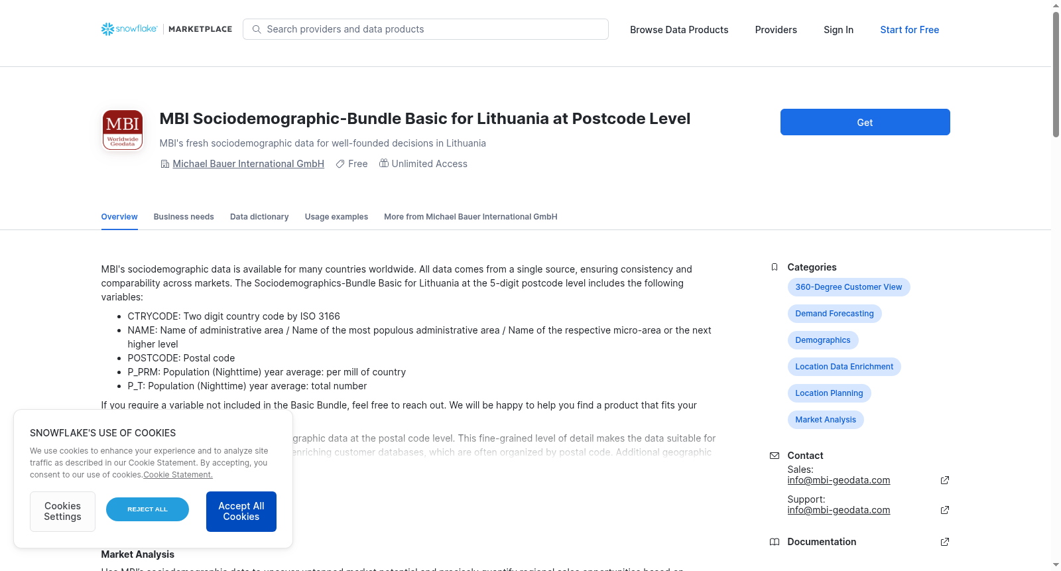Click the 'POSTCODE: Postal code' bullet text
The image size is (1061, 571).
tap(181, 358)
